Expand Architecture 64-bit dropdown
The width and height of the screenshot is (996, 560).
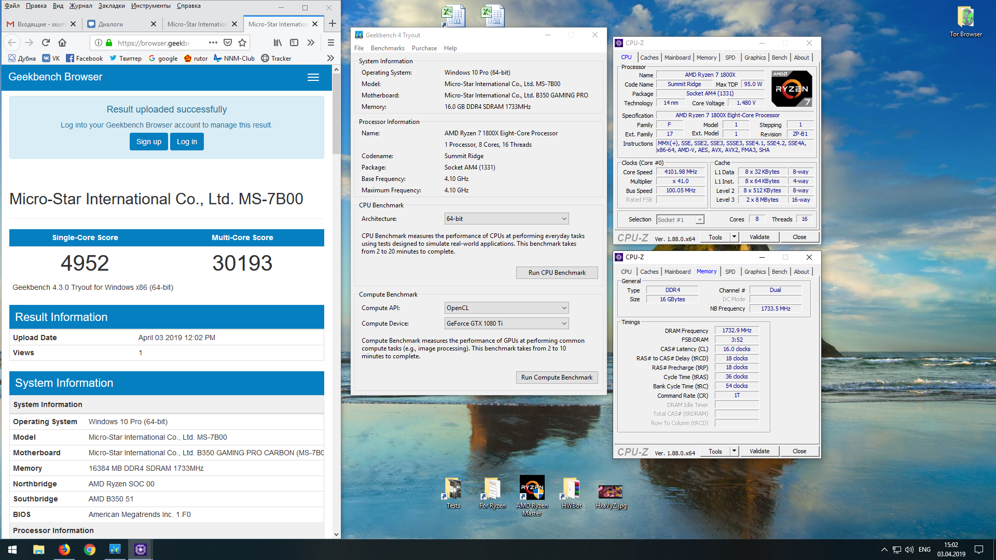coord(506,219)
